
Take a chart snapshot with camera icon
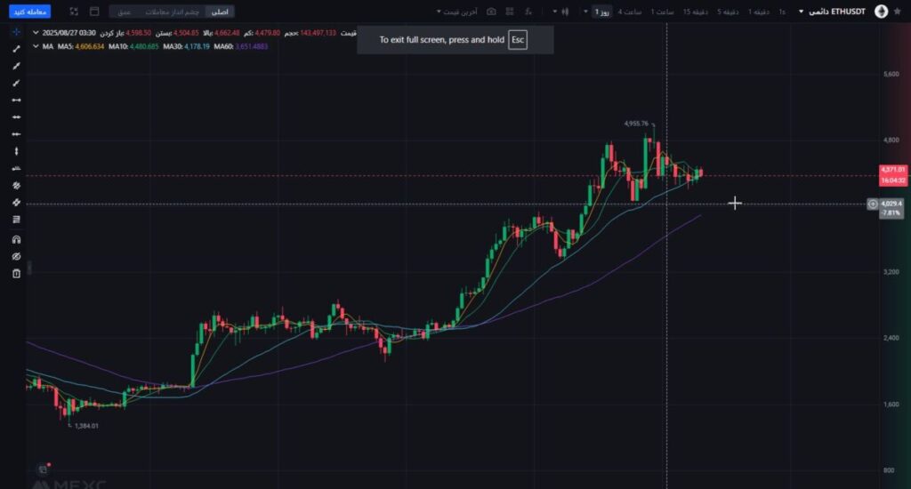[x=491, y=12]
